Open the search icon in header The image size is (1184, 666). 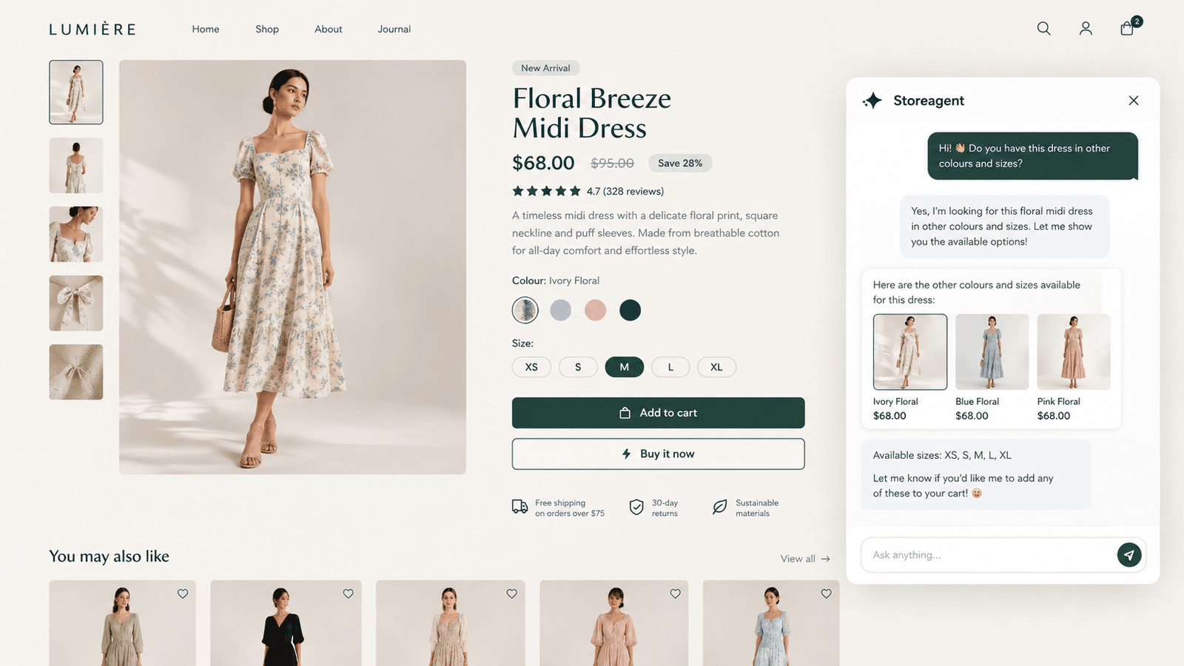[x=1043, y=29]
